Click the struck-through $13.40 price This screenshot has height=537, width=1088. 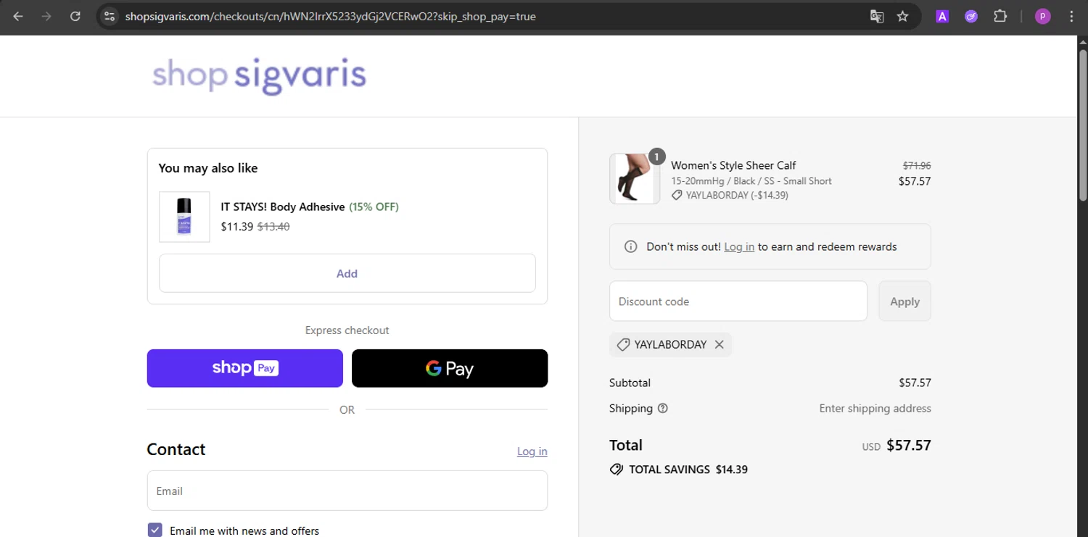pos(273,226)
